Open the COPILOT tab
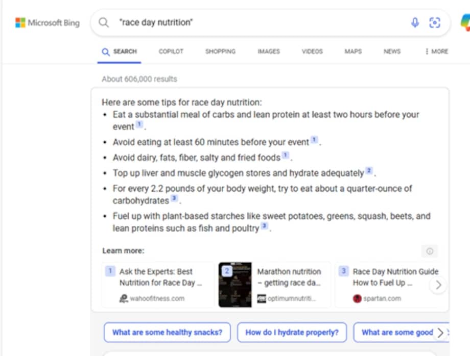This screenshot has height=356, width=470. click(171, 52)
